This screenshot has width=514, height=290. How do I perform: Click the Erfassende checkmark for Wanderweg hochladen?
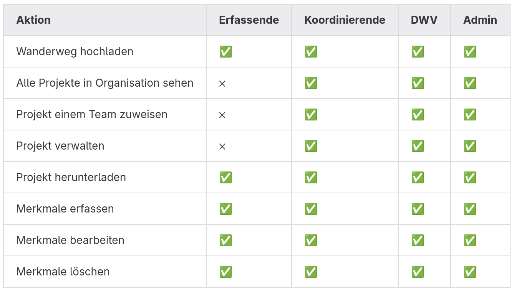point(225,51)
